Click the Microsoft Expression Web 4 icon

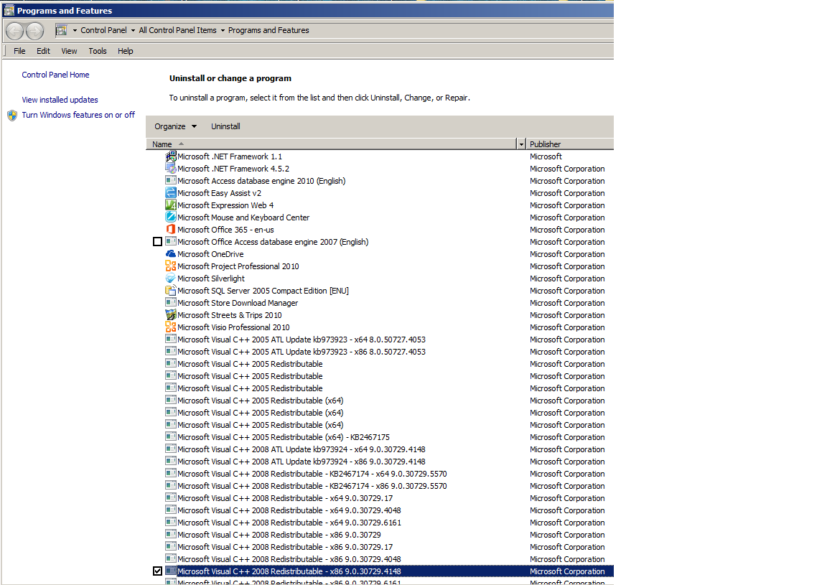coord(170,205)
